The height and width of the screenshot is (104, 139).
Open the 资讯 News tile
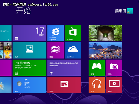tap(64, 85)
